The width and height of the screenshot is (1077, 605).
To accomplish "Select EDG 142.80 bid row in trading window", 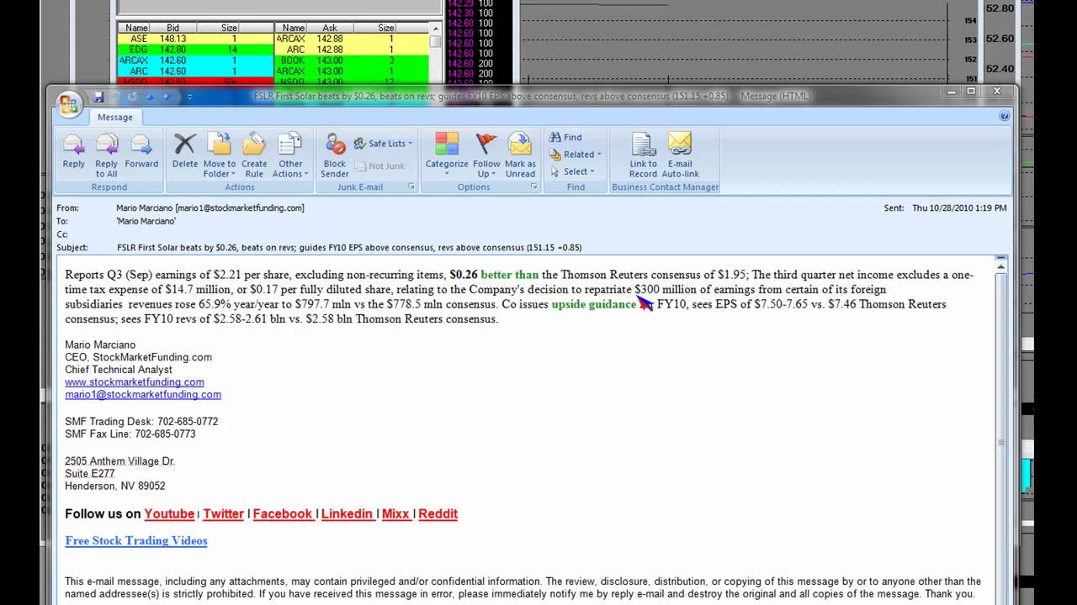I will click(195, 50).
